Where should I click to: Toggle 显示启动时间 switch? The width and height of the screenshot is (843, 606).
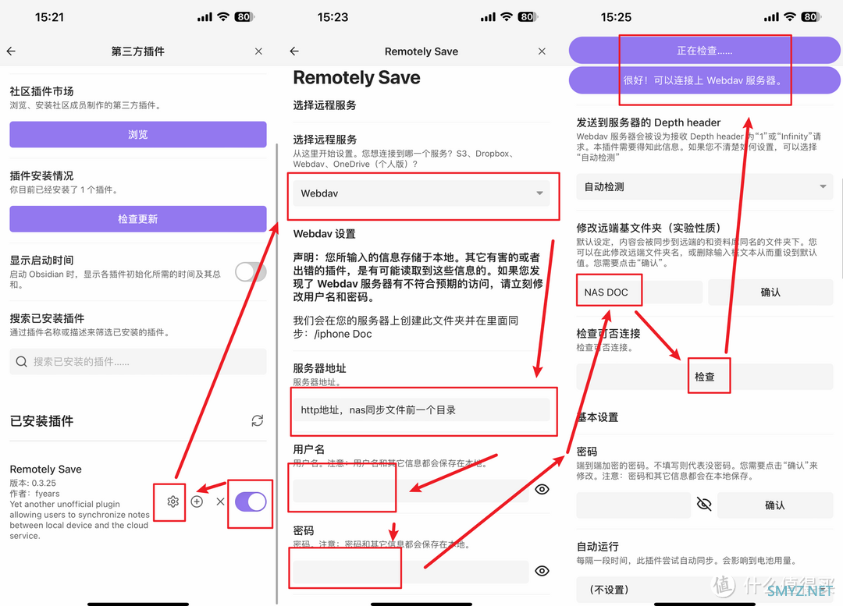pos(251,272)
